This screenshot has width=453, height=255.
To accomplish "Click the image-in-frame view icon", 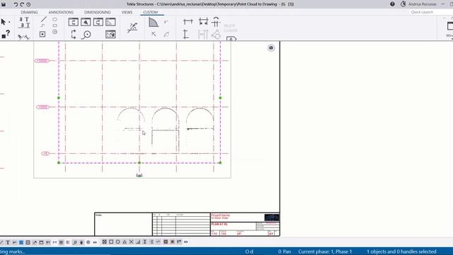I will coord(110,35).
